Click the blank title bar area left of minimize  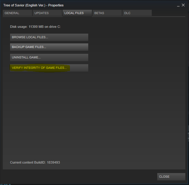pyautogui.click(x=122, y=6)
